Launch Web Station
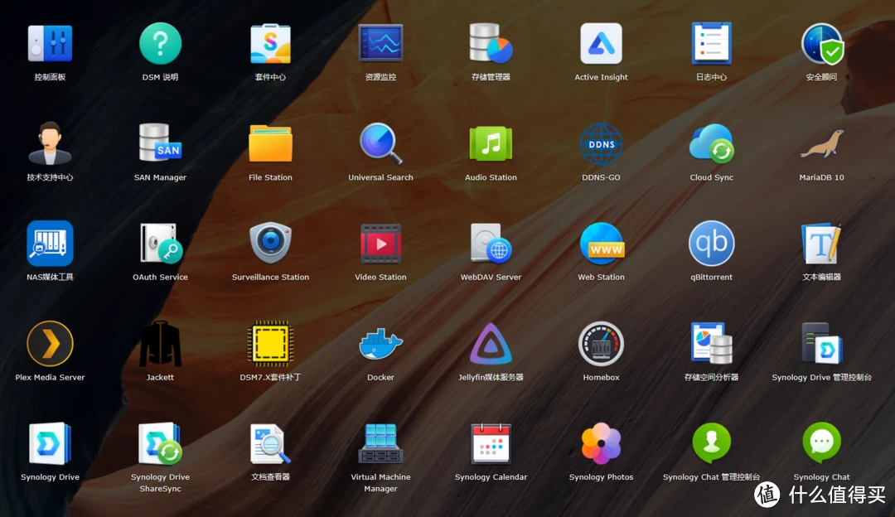This screenshot has height=517, width=895. point(601,244)
